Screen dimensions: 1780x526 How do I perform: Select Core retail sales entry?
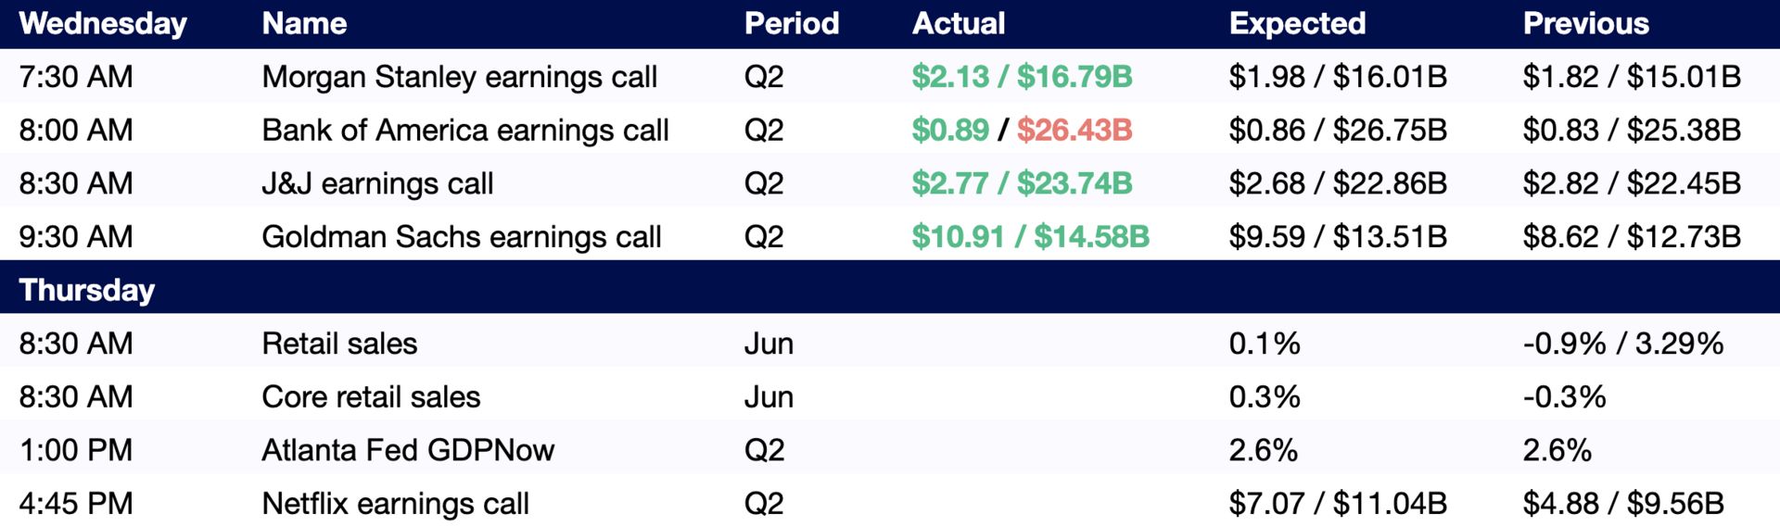click(x=371, y=397)
